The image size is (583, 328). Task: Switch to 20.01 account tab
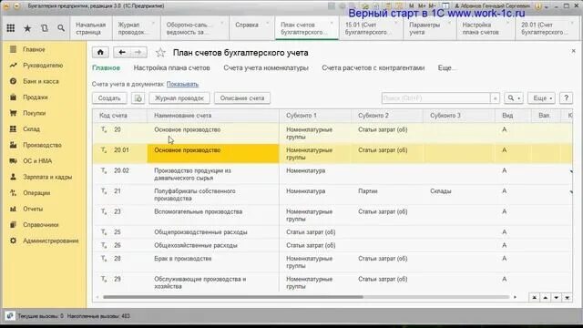tap(547, 28)
